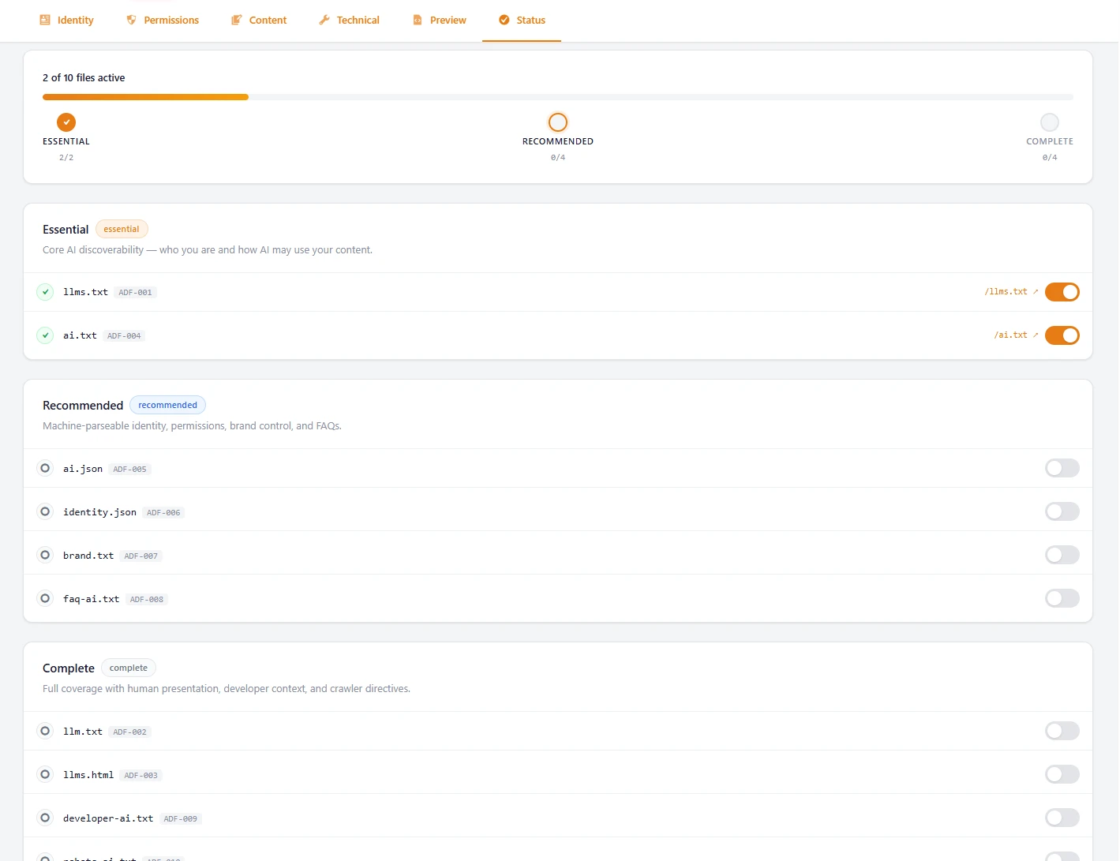Click the ADF-009 code tag

[180, 818]
